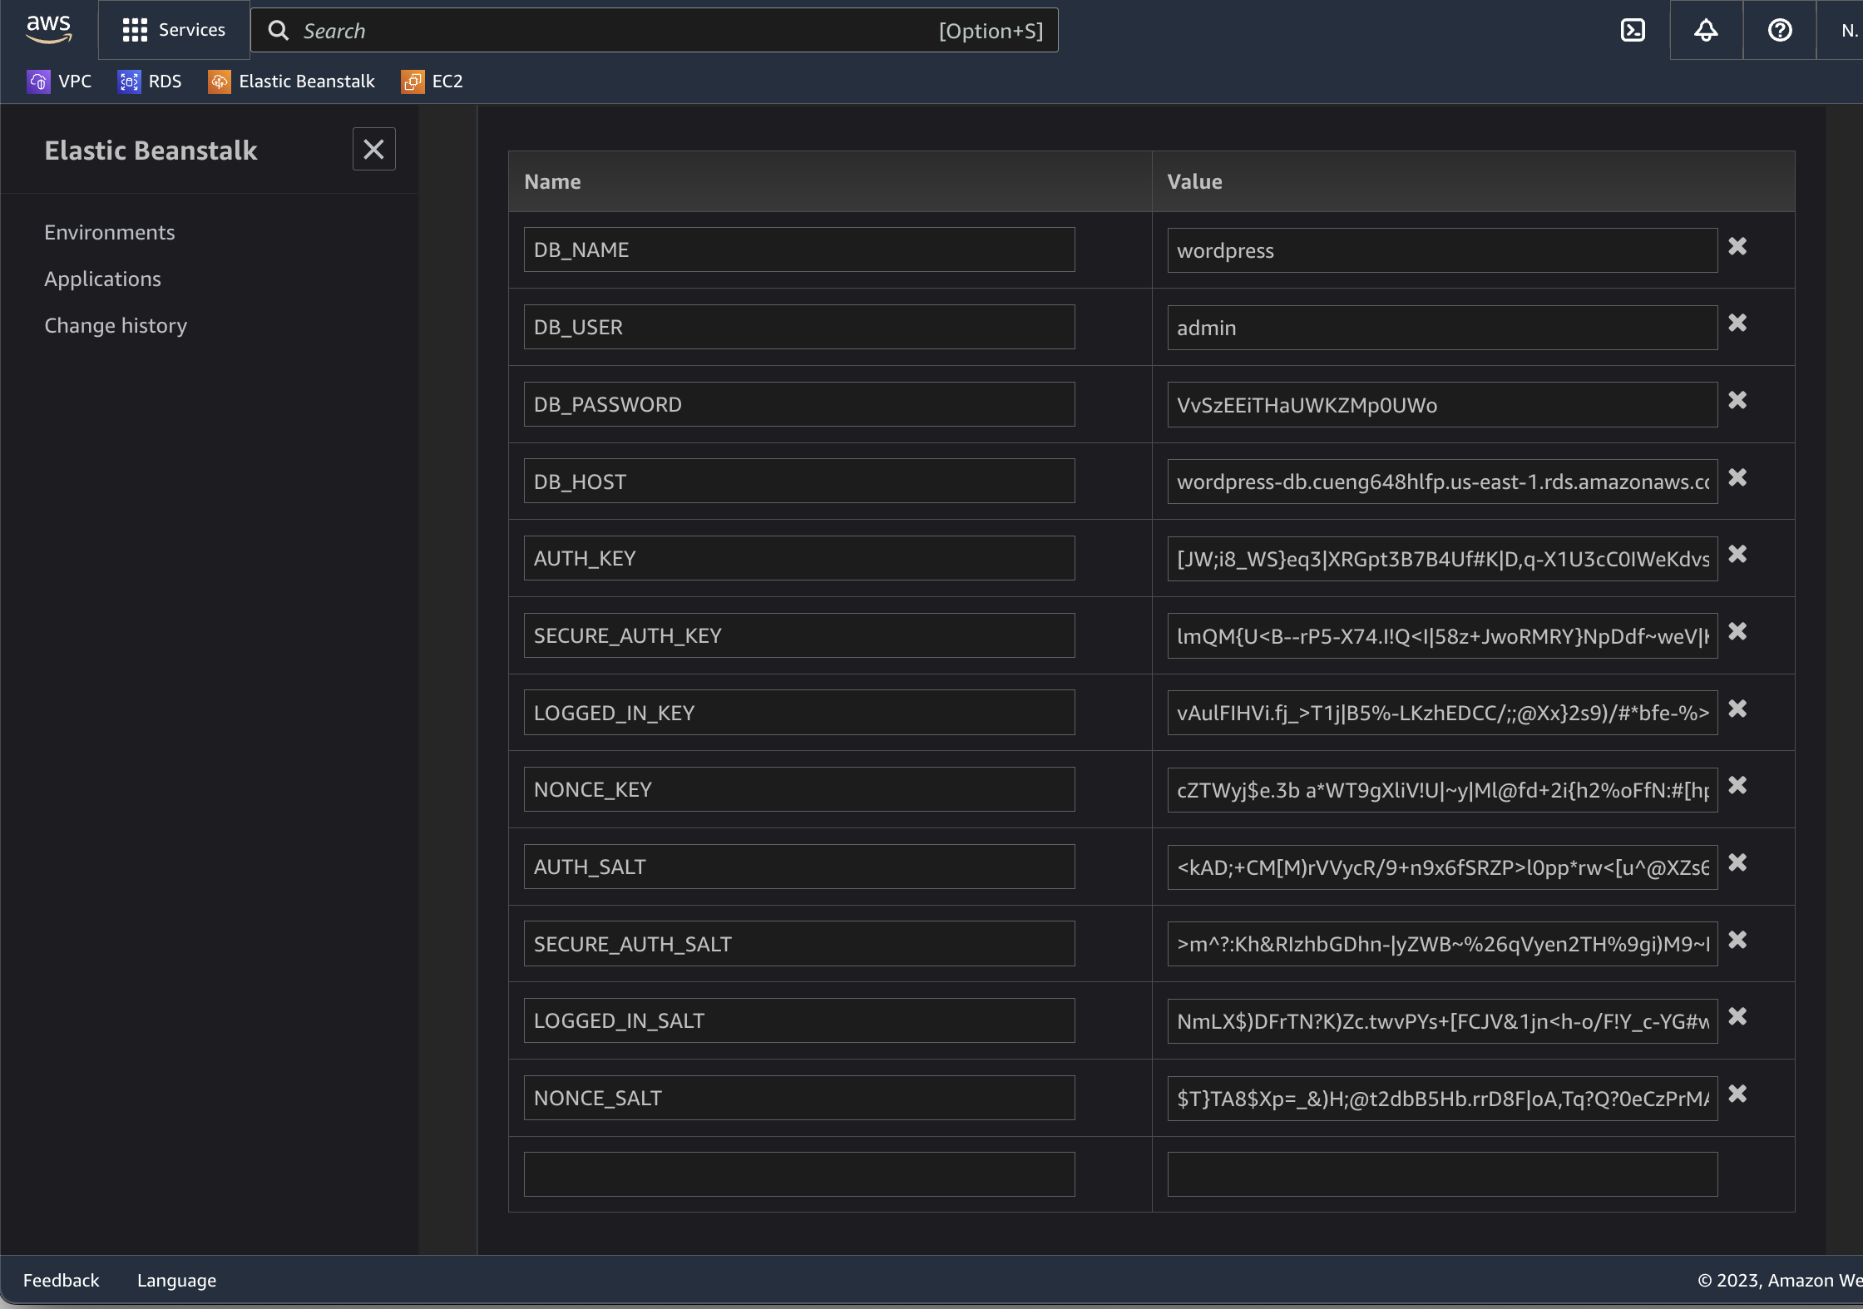
Task: Open the Services menu
Action: point(174,30)
